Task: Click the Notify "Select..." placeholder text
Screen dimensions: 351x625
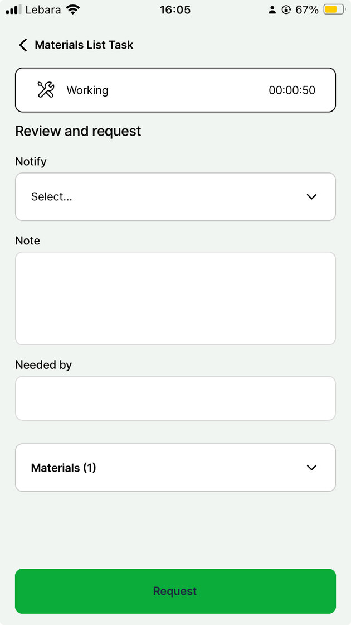Action: pyautogui.click(x=52, y=196)
